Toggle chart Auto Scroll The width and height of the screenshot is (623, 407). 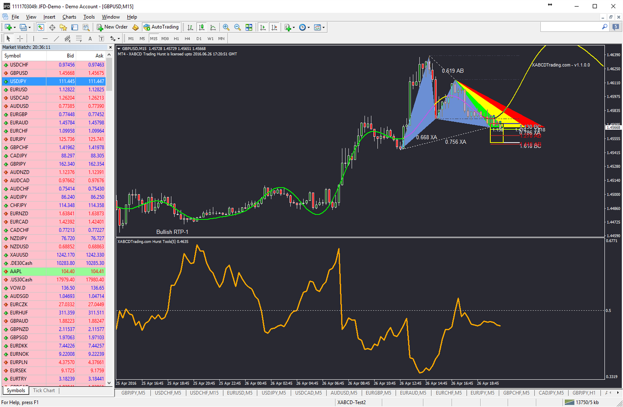[x=263, y=27]
